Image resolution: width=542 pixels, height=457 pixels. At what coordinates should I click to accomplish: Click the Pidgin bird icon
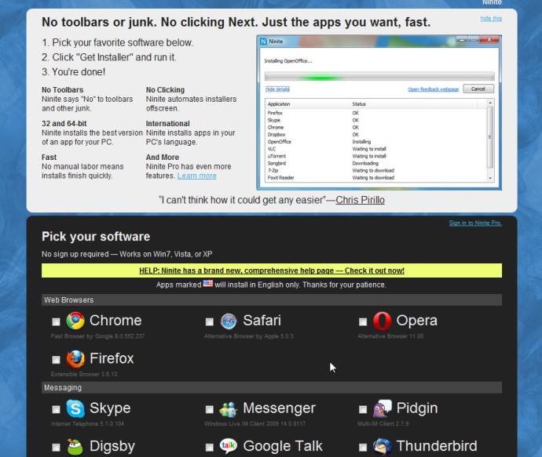click(x=382, y=408)
